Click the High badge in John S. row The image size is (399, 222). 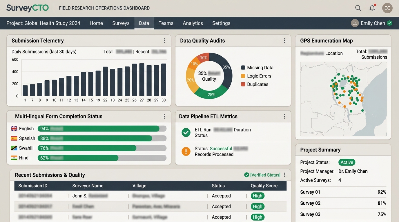[x=257, y=196]
